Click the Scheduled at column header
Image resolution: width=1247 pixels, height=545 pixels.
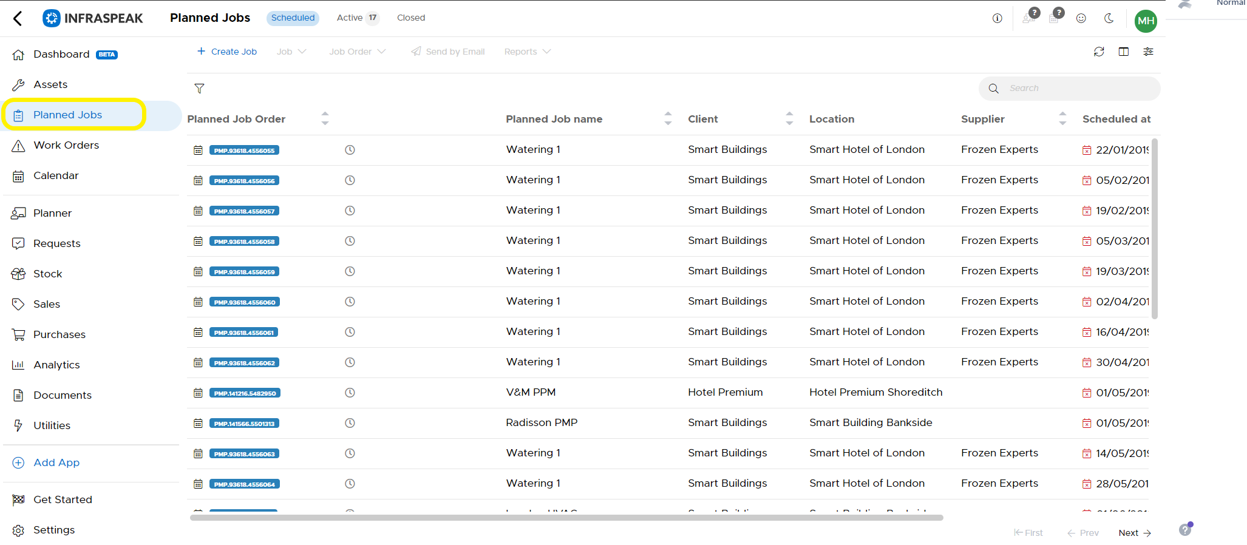pyautogui.click(x=1116, y=119)
